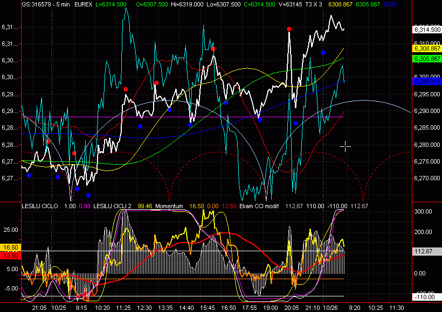Click the 6,280.000 price-axis label

tap(427, 145)
